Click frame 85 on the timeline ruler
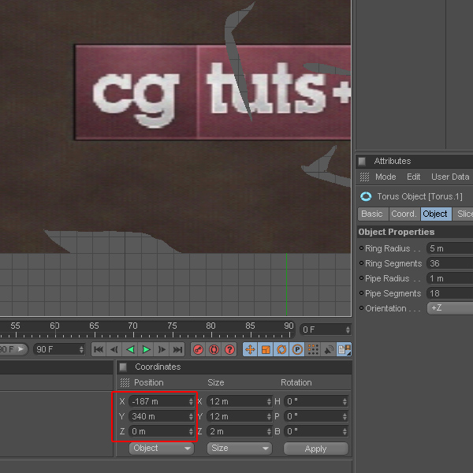 pyautogui.click(x=250, y=326)
